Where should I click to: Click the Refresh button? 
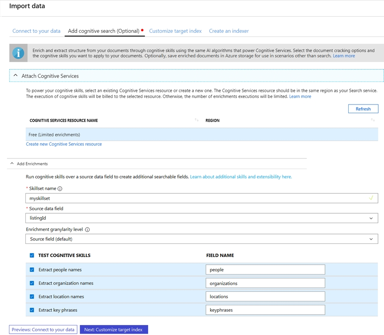point(363,109)
